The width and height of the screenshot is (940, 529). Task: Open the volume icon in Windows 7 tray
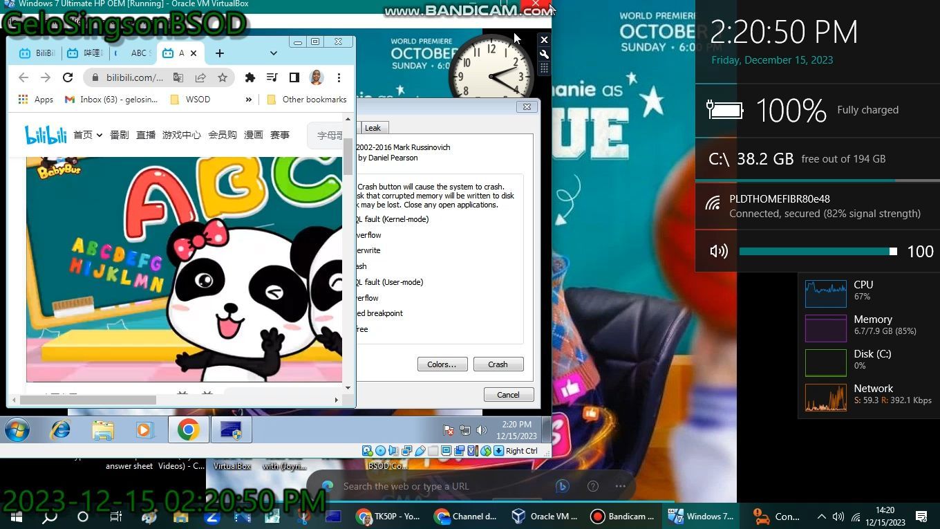(x=482, y=430)
